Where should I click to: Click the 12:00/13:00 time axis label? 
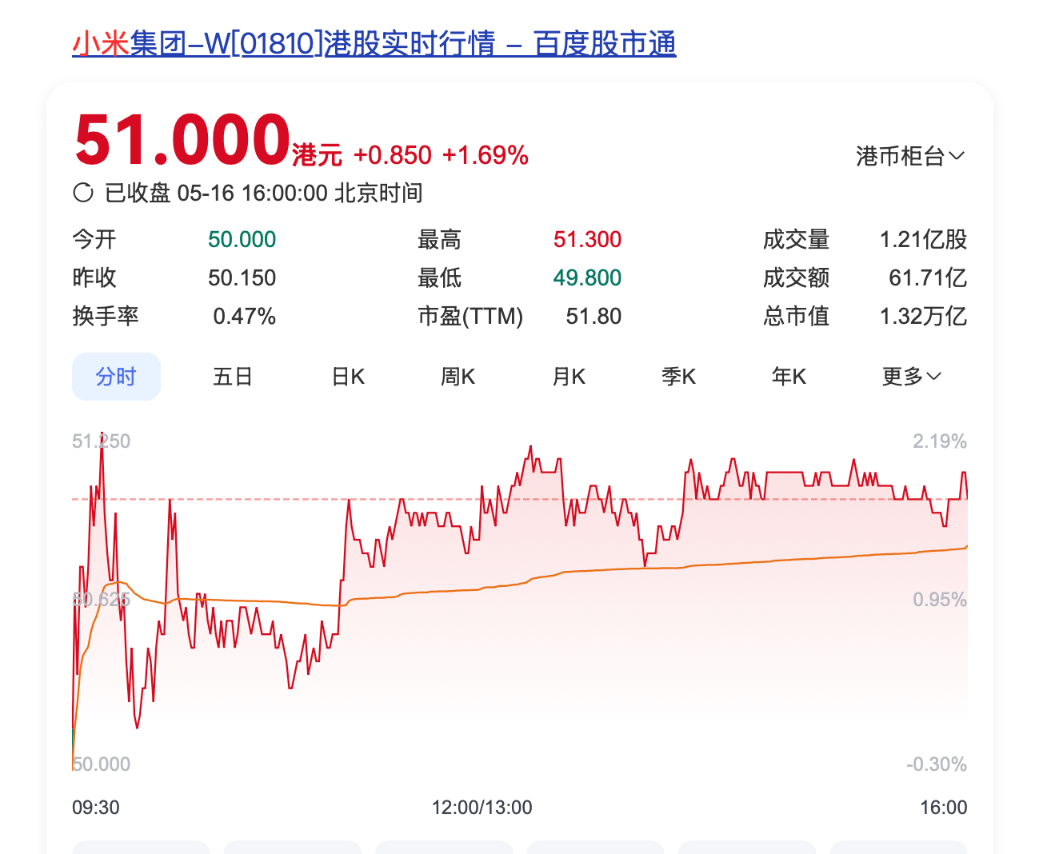tap(482, 808)
